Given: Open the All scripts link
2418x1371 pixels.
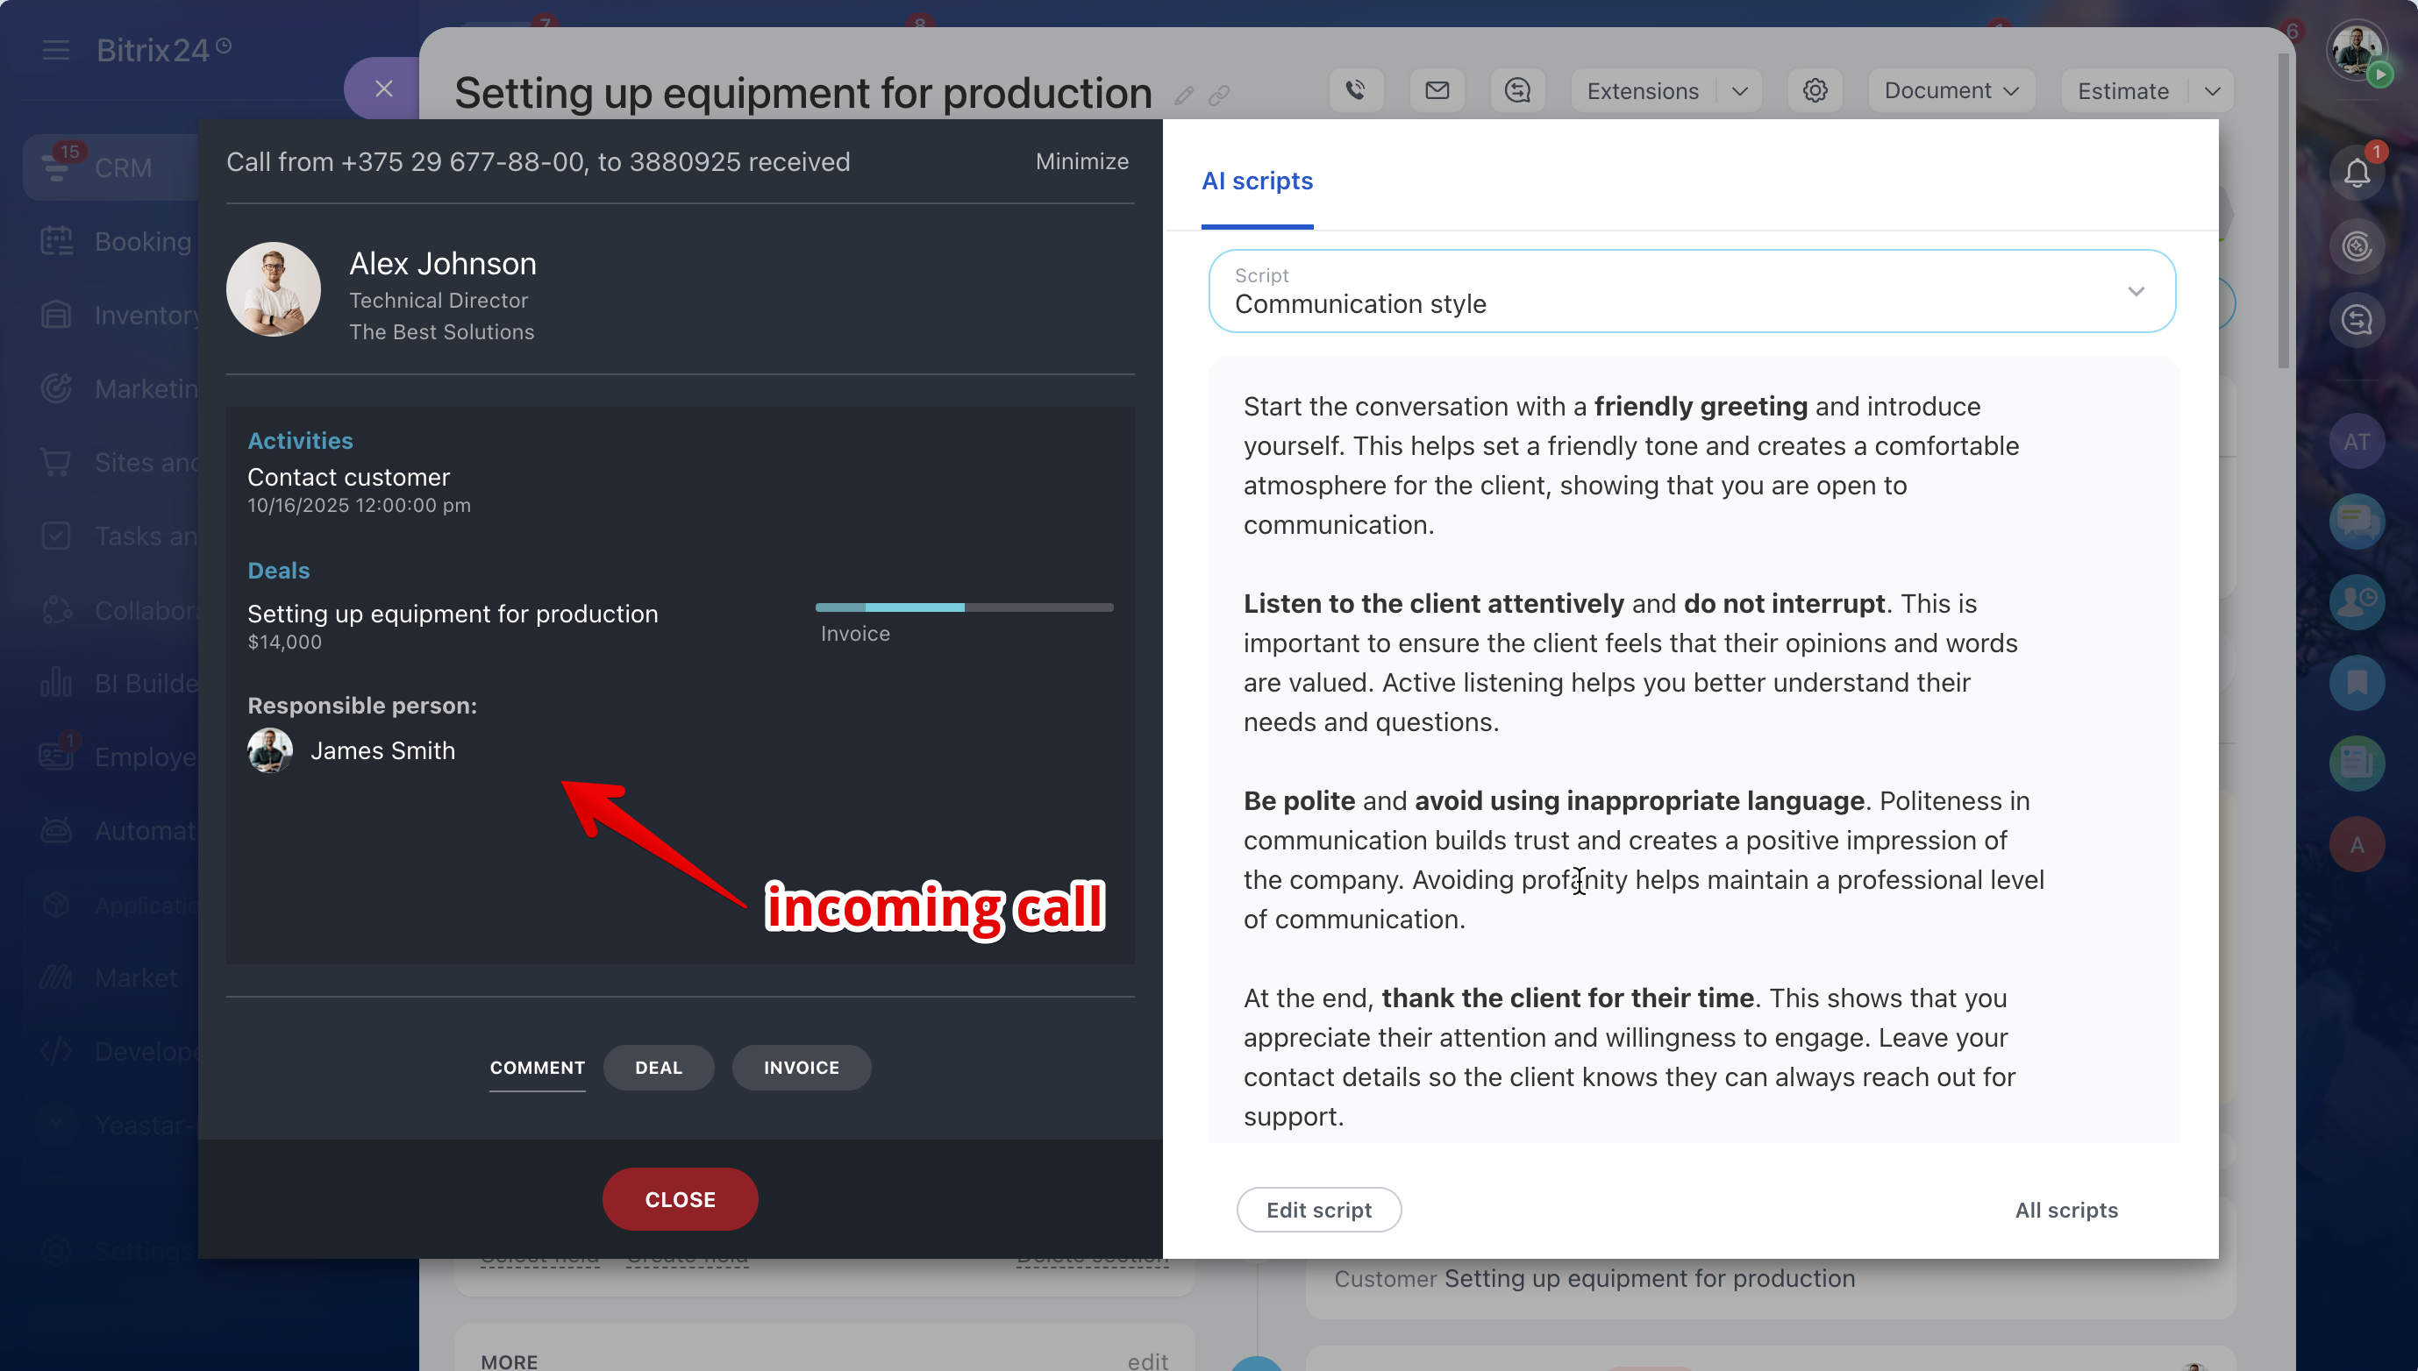Looking at the screenshot, I should click(x=2065, y=1209).
